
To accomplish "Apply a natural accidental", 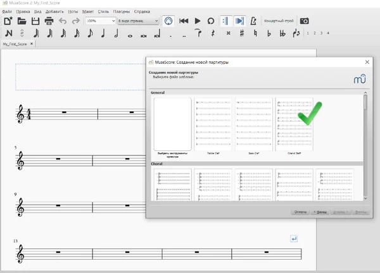I will coord(255,33).
